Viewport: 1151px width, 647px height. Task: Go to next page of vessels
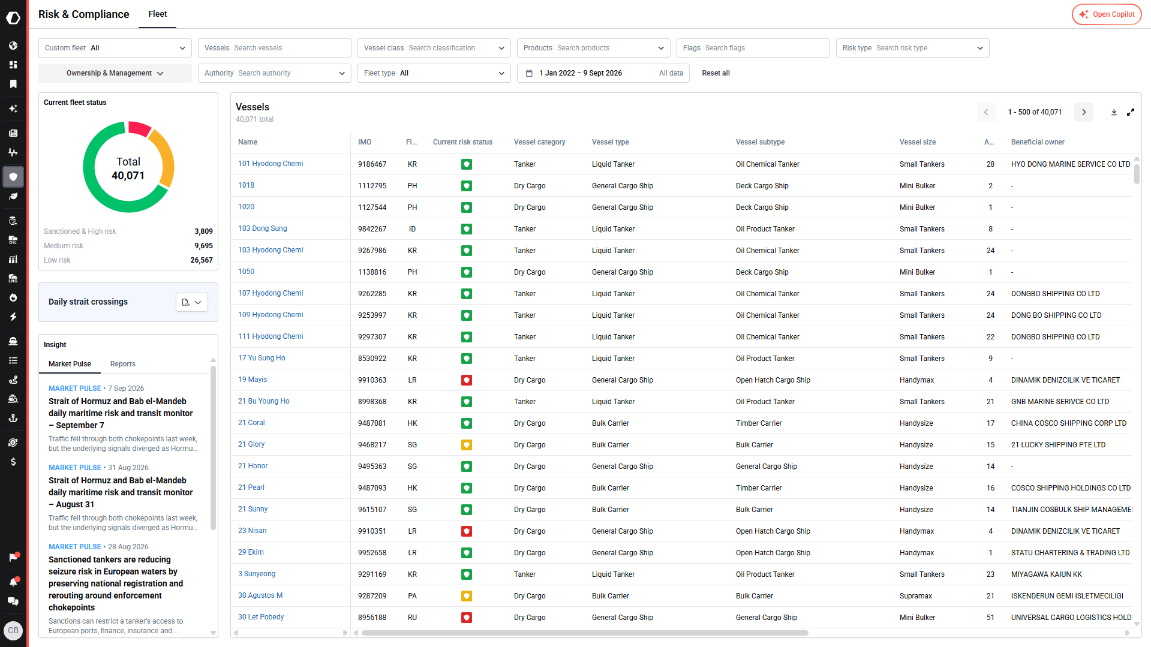[1084, 112]
